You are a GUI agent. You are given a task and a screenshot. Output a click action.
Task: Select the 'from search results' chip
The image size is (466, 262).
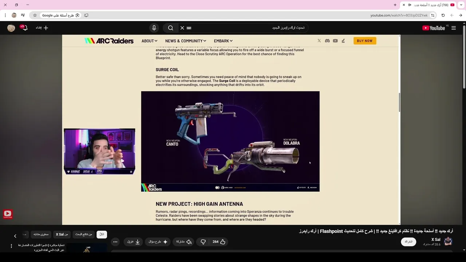click(x=84, y=235)
